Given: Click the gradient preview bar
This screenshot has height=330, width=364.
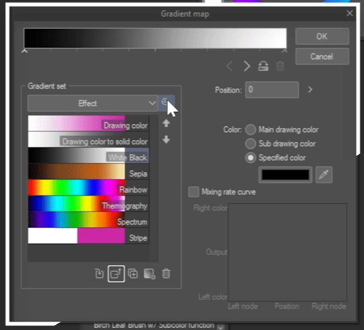Looking at the screenshot, I should (x=155, y=38).
